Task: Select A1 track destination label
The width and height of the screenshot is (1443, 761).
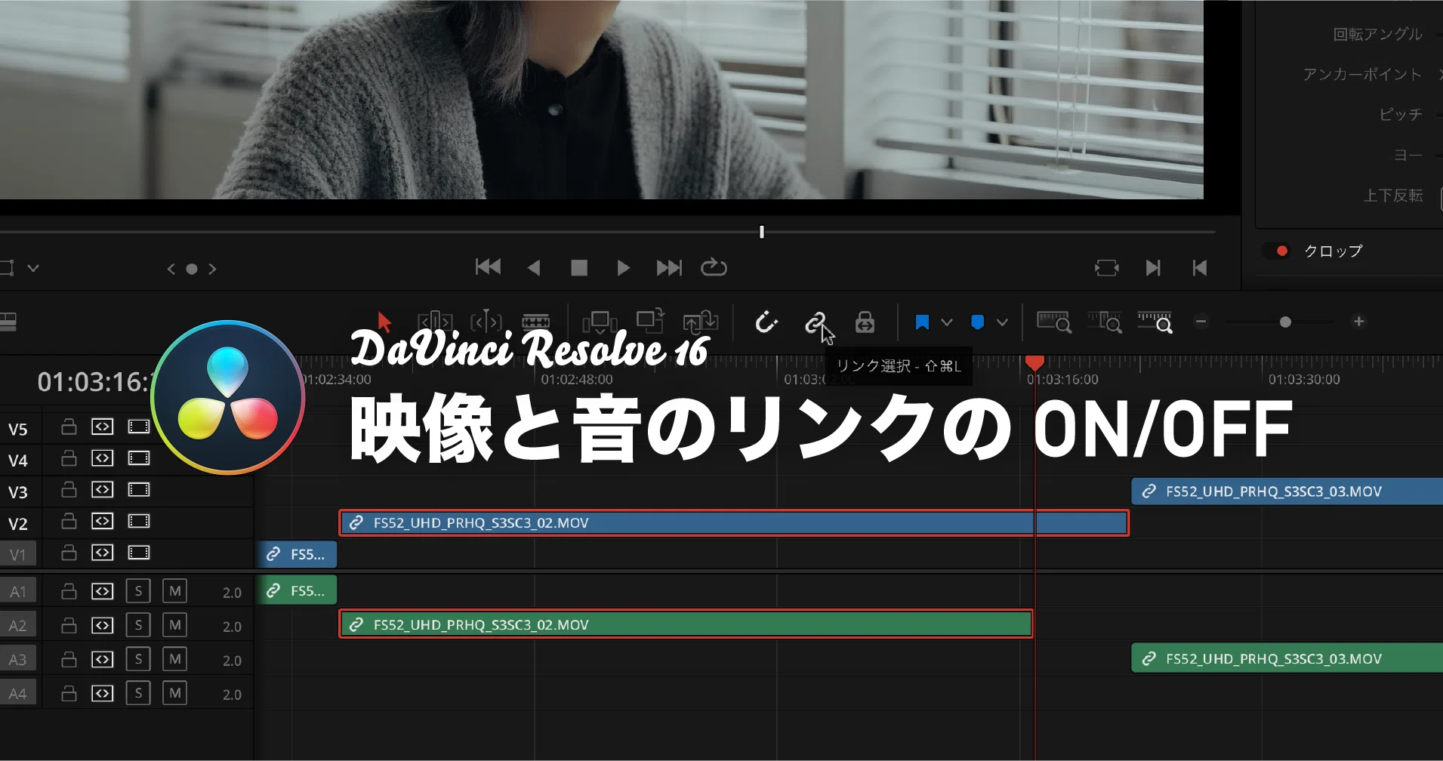Action: (x=18, y=592)
